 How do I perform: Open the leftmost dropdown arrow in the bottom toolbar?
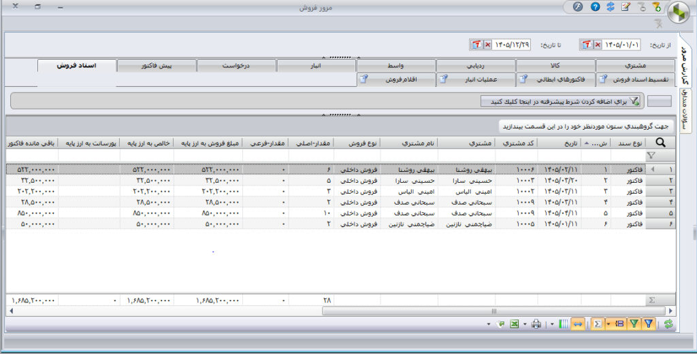coord(489,324)
